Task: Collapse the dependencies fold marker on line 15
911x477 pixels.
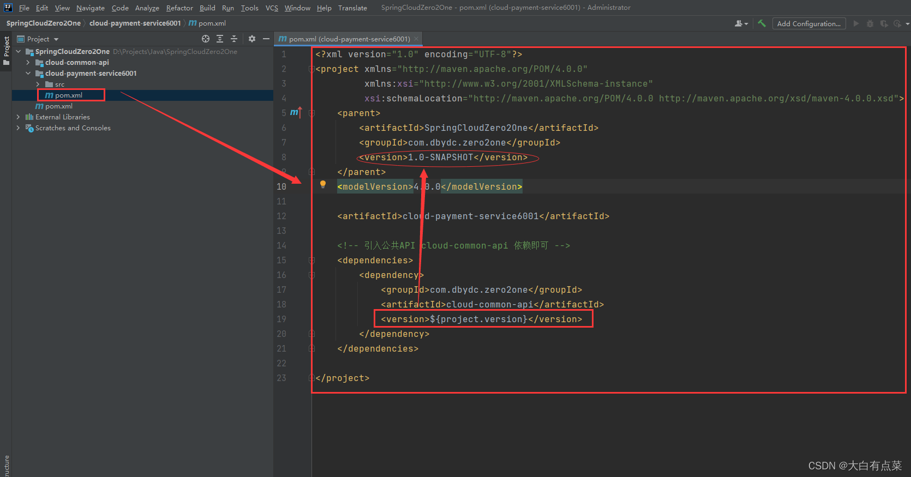Action: point(311,260)
